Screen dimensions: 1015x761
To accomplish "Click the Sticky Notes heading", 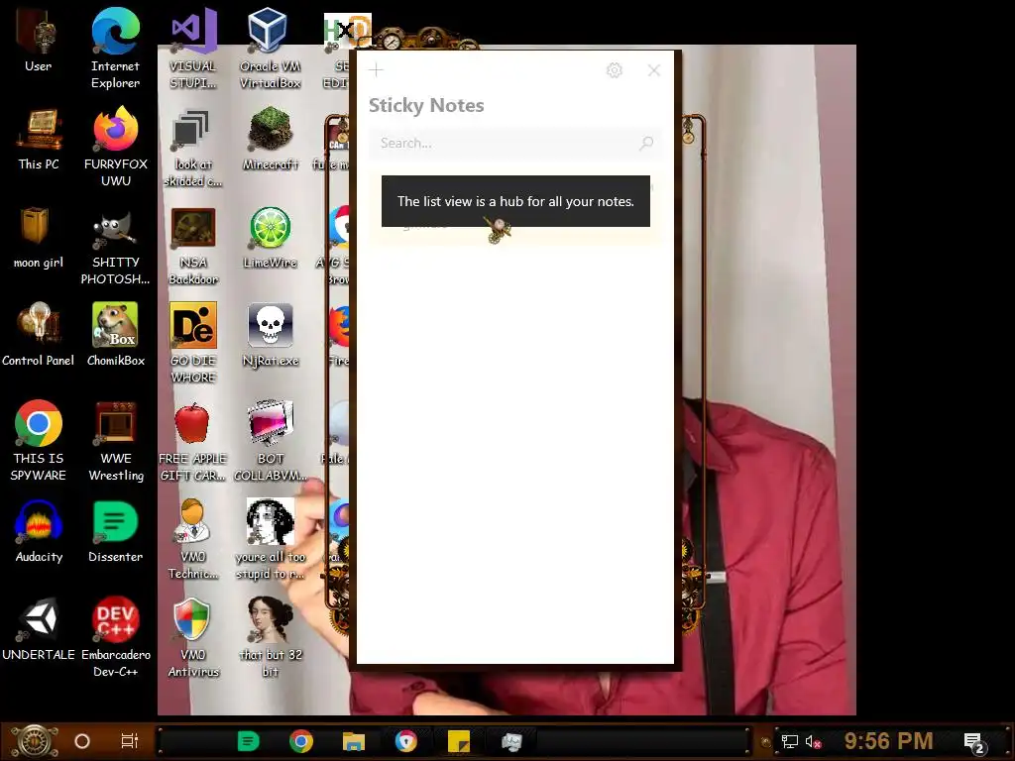I will [x=426, y=105].
